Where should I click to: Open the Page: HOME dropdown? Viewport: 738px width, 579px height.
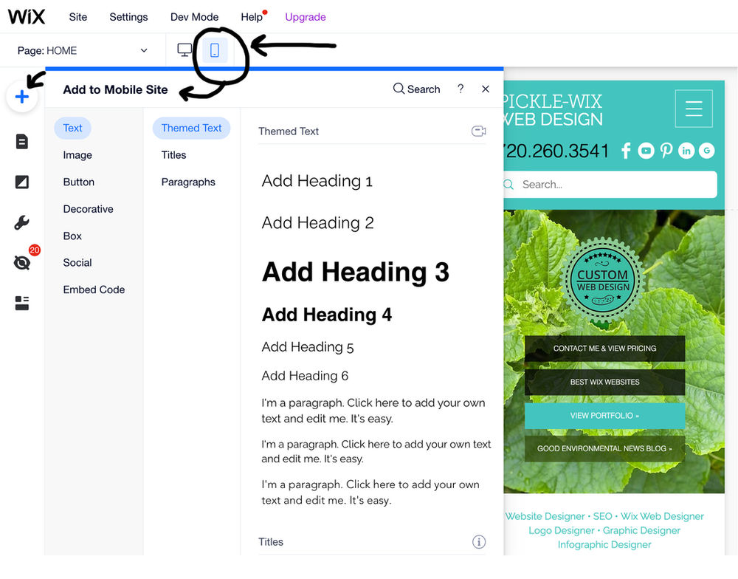pos(81,50)
